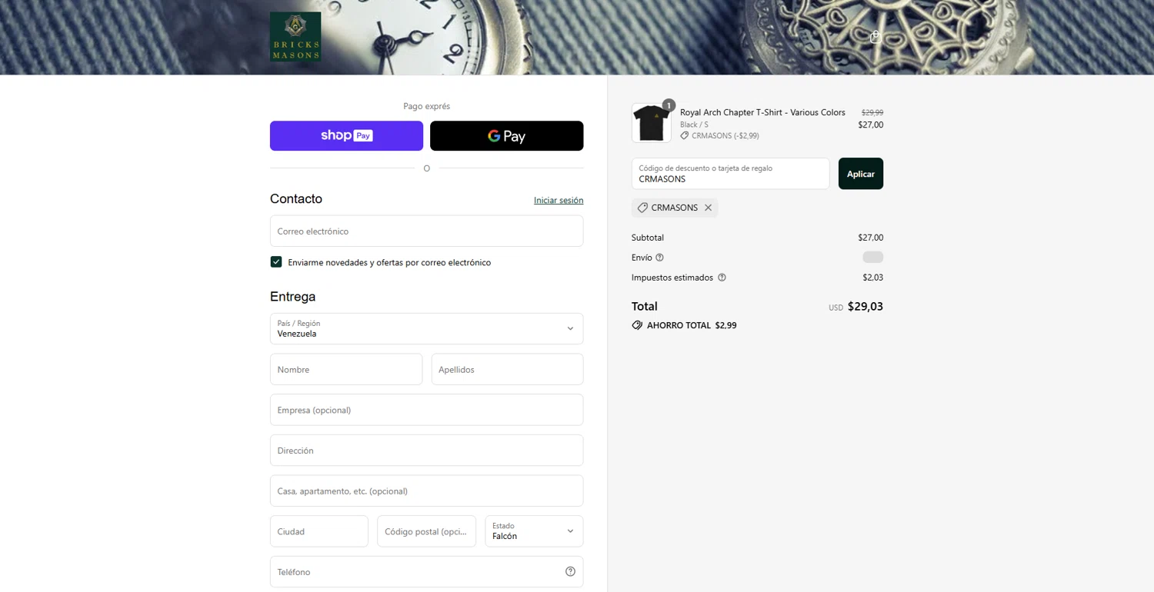Focus the Ciudad input field
The image size is (1154, 592).
(x=319, y=531)
